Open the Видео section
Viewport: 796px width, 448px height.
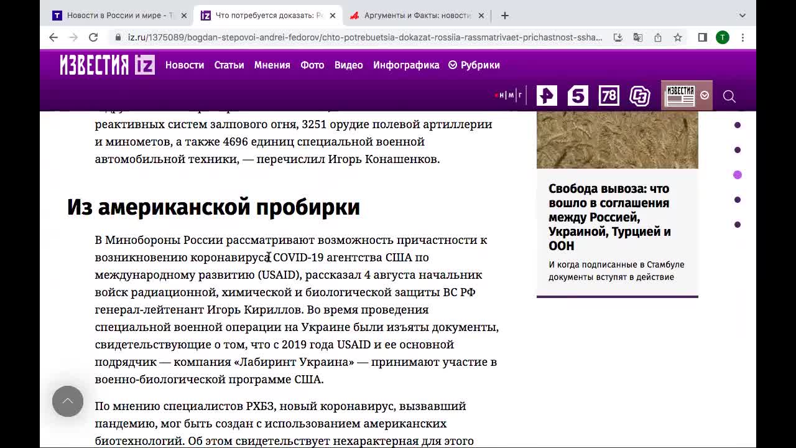point(348,65)
